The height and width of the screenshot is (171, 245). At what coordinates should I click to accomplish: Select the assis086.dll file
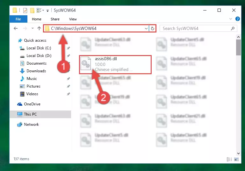pyautogui.click(x=115, y=65)
